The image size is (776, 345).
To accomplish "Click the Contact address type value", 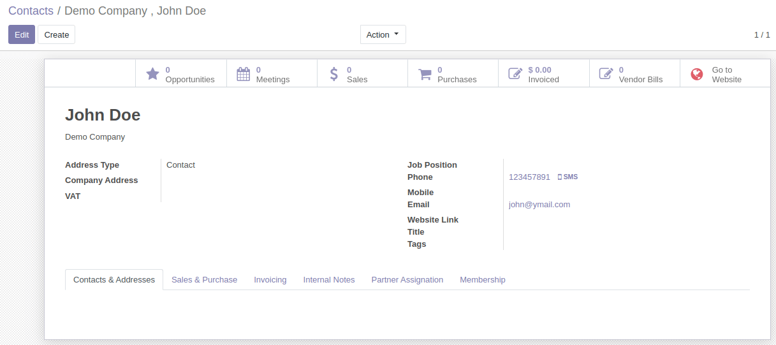I will point(180,165).
